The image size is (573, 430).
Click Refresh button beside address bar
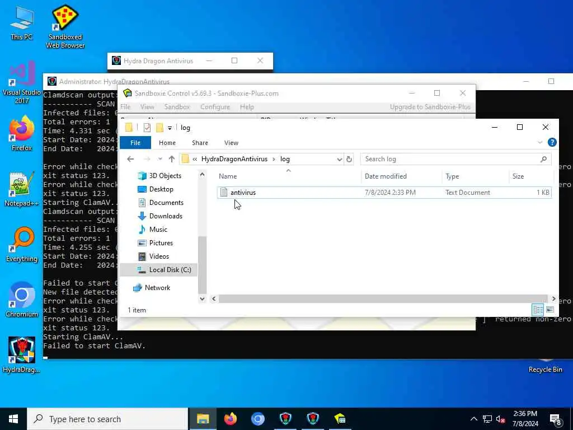click(349, 159)
